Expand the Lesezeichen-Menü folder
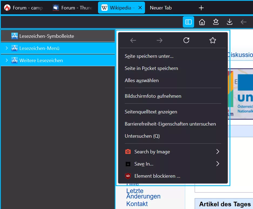 coord(7,48)
